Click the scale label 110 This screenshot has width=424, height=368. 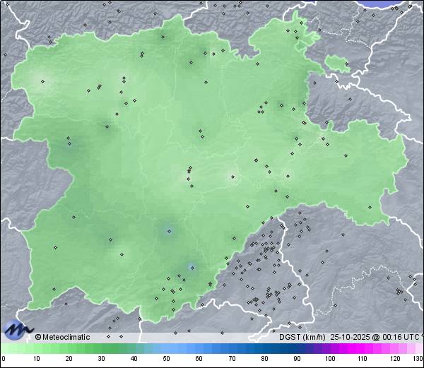[362, 359]
